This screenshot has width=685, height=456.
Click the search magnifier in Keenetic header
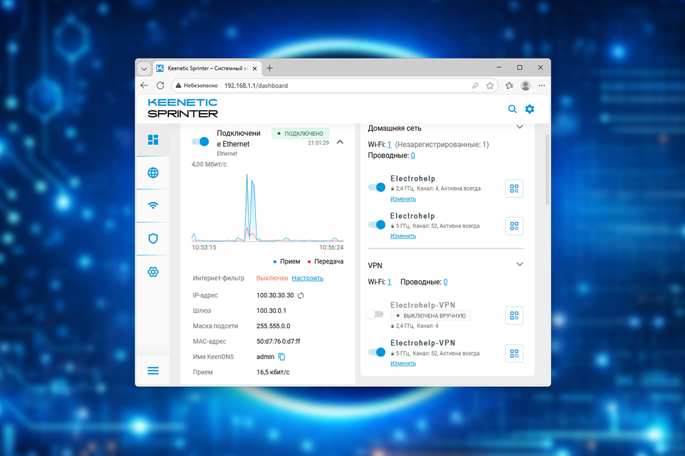(512, 109)
